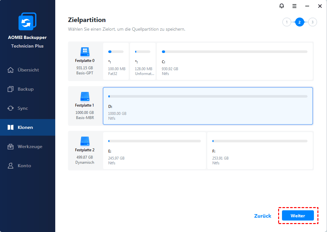Screen dimensions: 327x232
Task: Select the C: 930.92 GB partition
Action: click(x=234, y=61)
